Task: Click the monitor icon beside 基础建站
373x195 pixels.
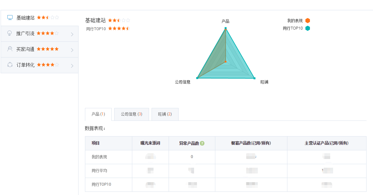Action: pos(10,18)
